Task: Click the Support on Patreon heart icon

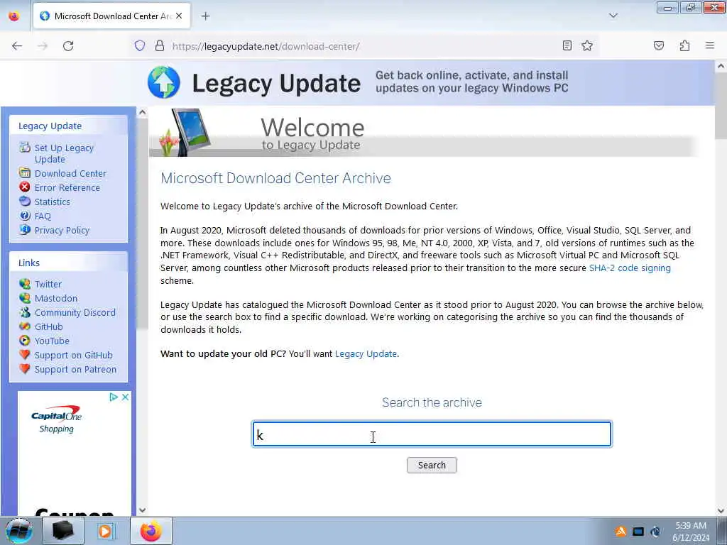Action: 25,369
